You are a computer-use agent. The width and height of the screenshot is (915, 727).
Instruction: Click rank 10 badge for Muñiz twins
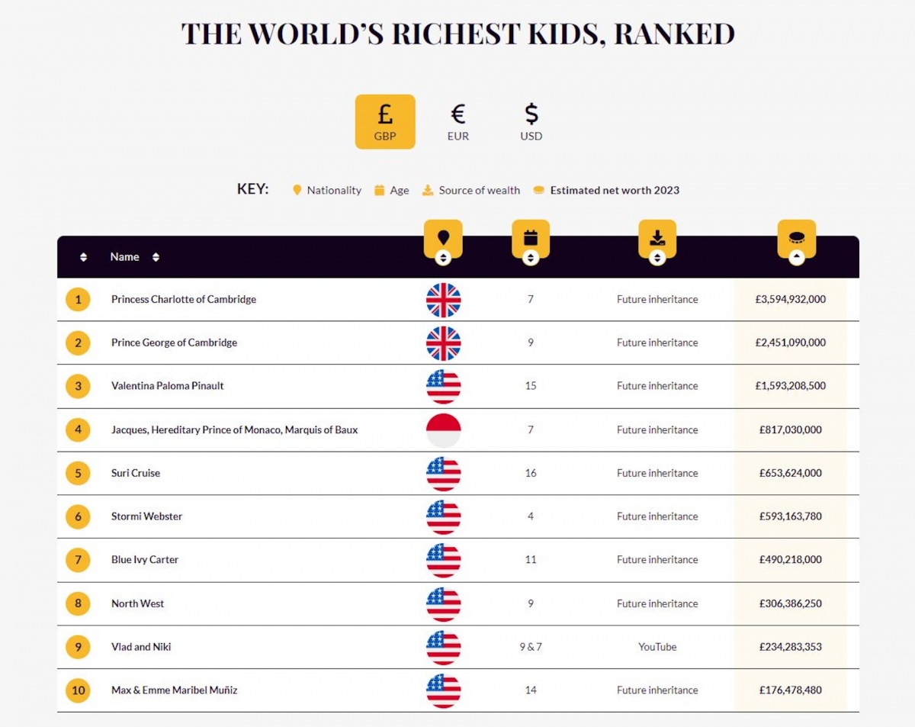78,690
